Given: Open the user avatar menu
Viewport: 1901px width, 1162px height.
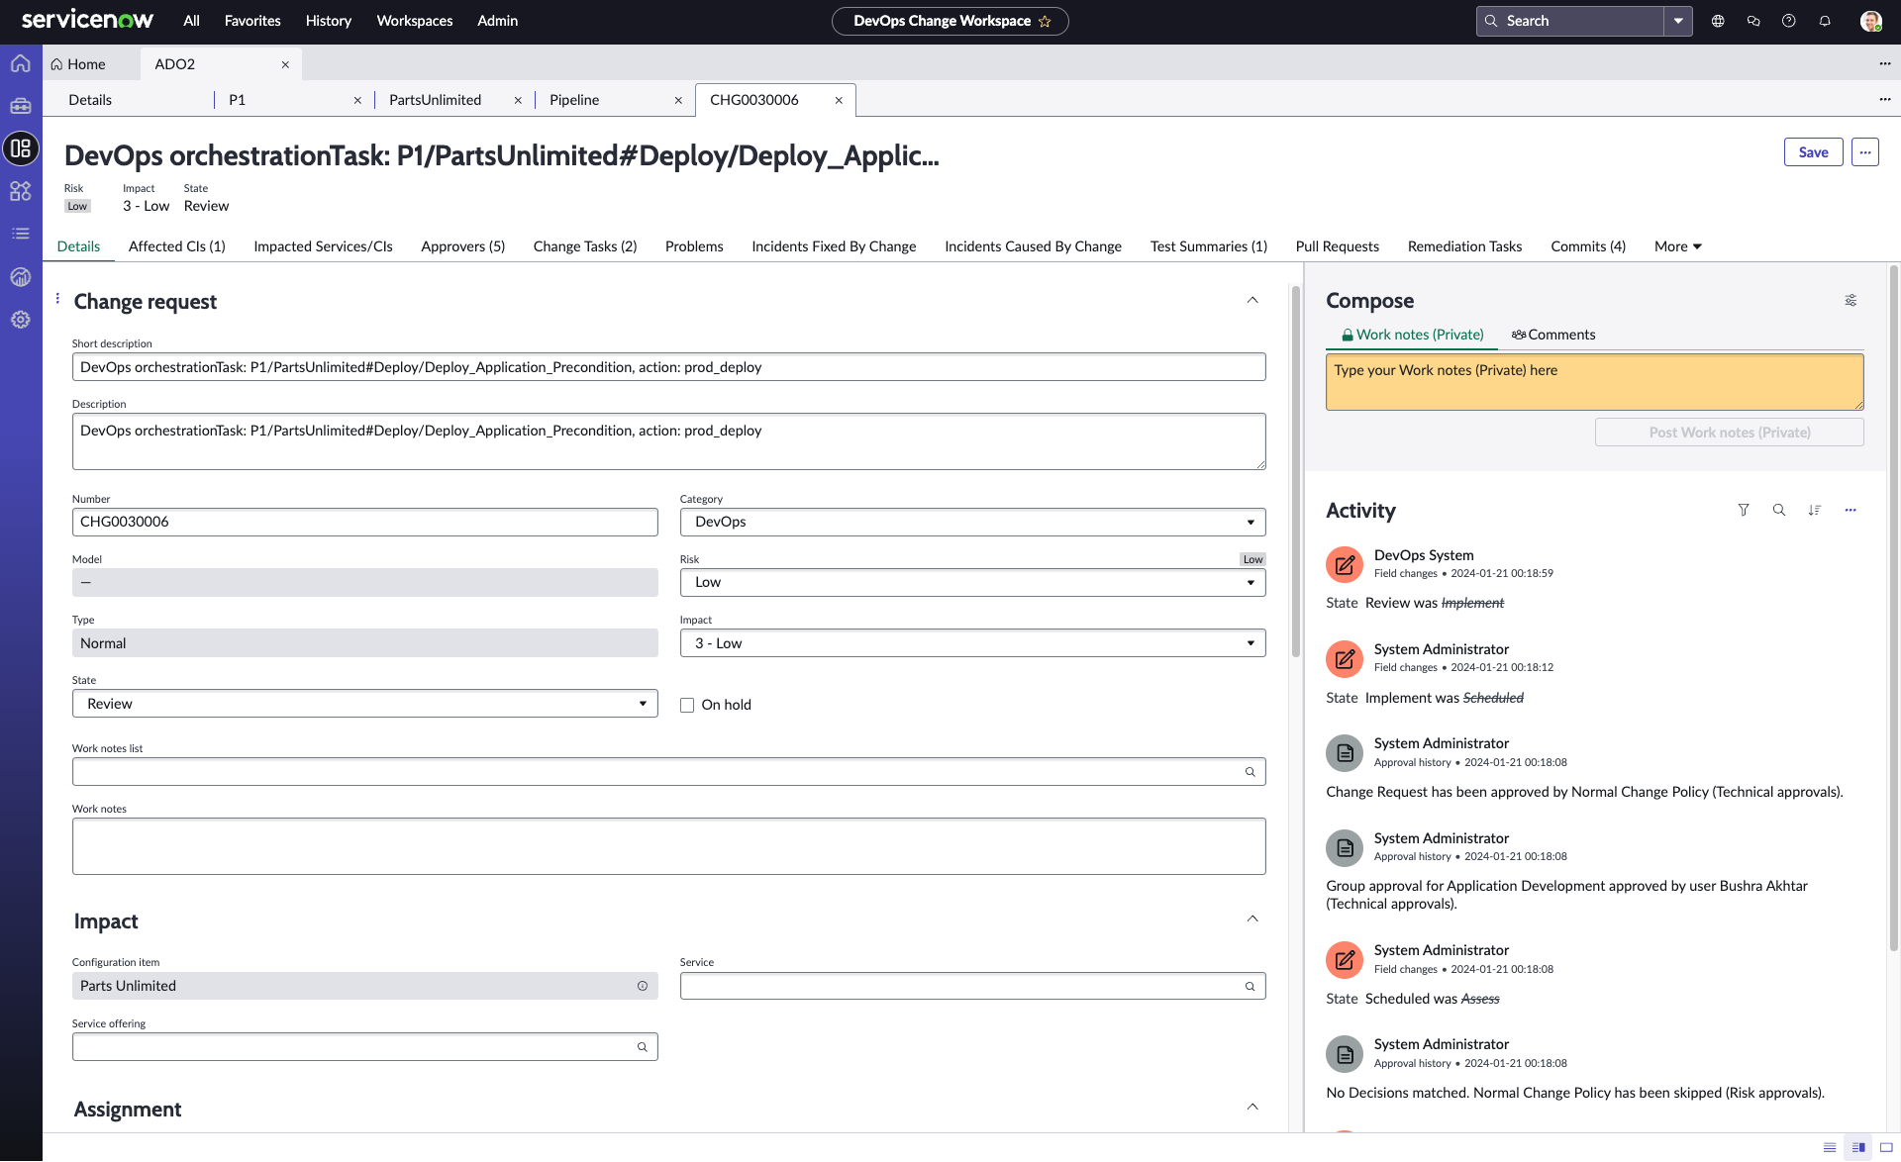Looking at the screenshot, I should tap(1870, 21).
